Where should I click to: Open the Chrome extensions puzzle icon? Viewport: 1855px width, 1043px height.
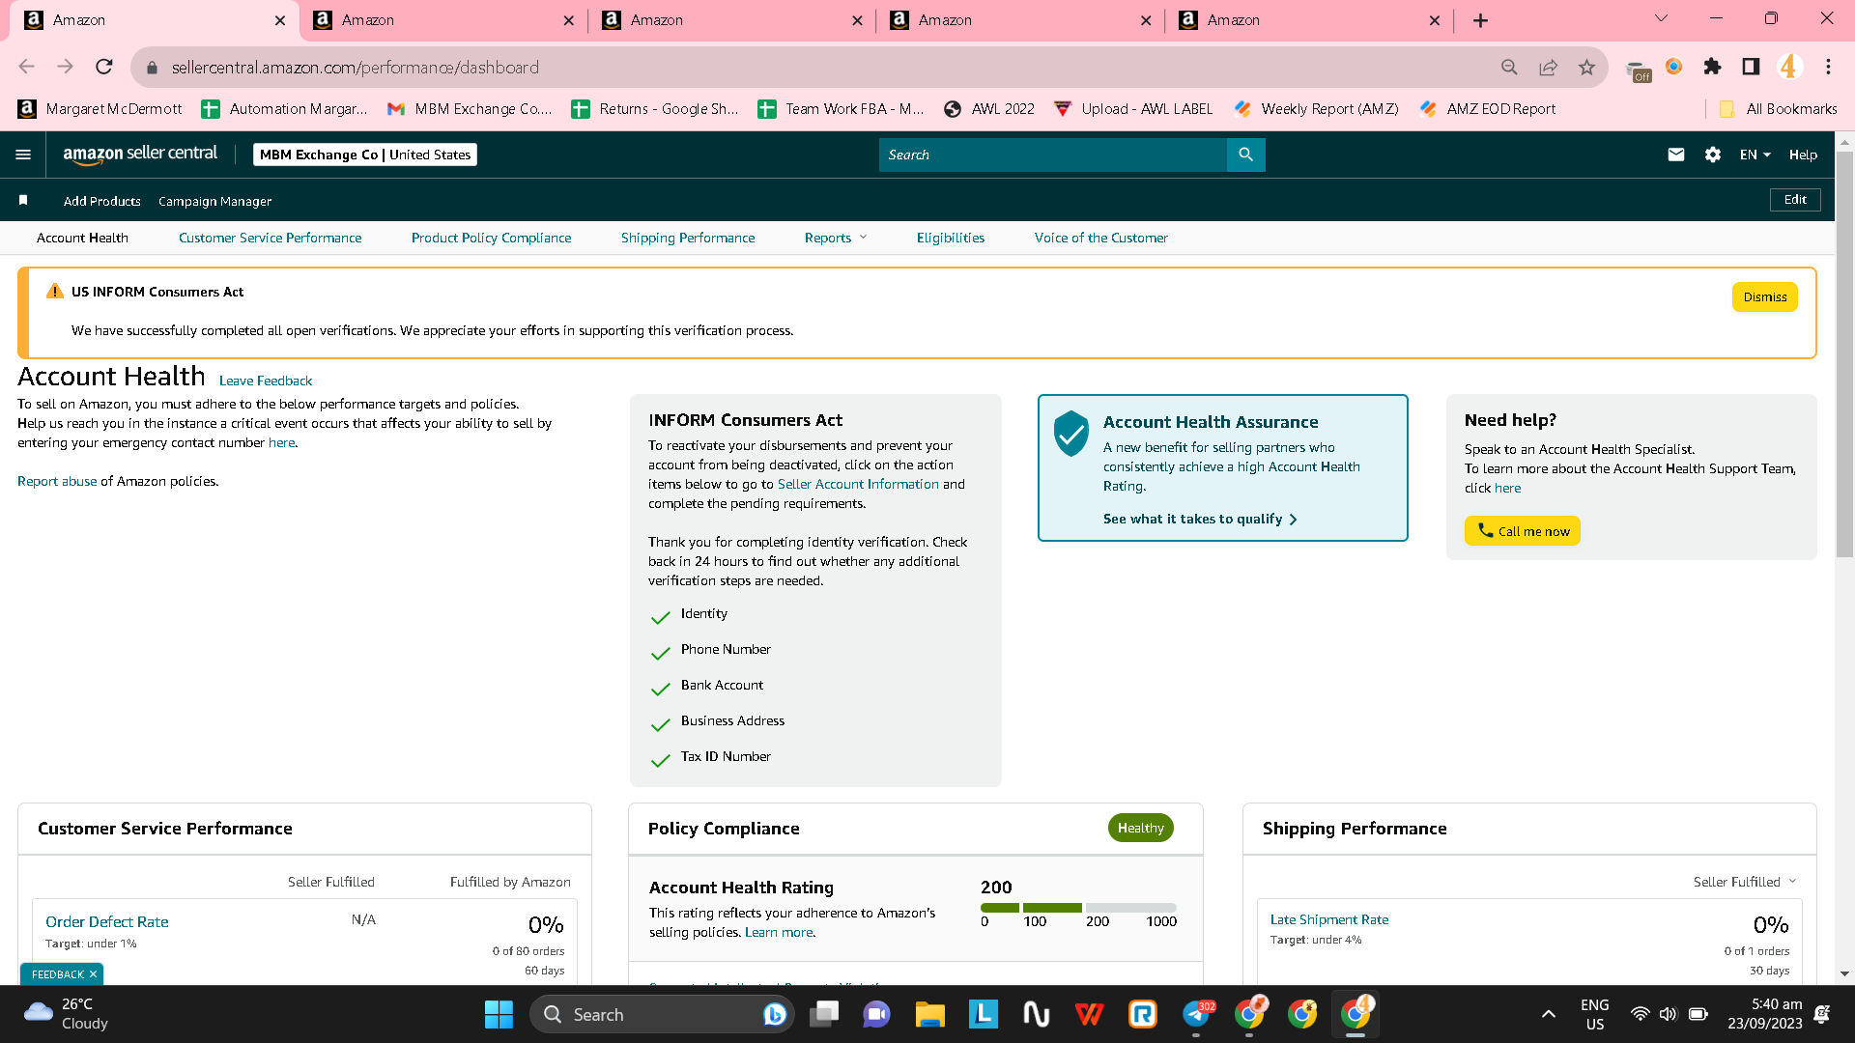pyautogui.click(x=1712, y=67)
